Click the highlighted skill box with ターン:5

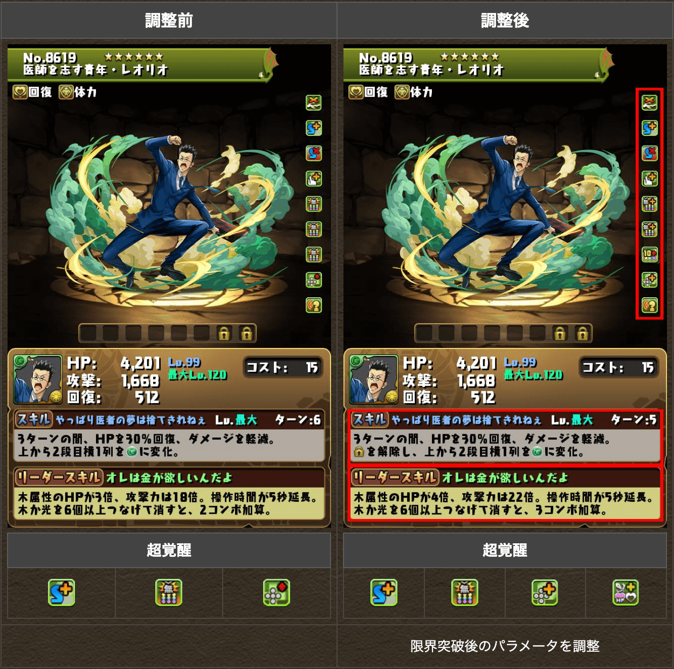(505, 437)
